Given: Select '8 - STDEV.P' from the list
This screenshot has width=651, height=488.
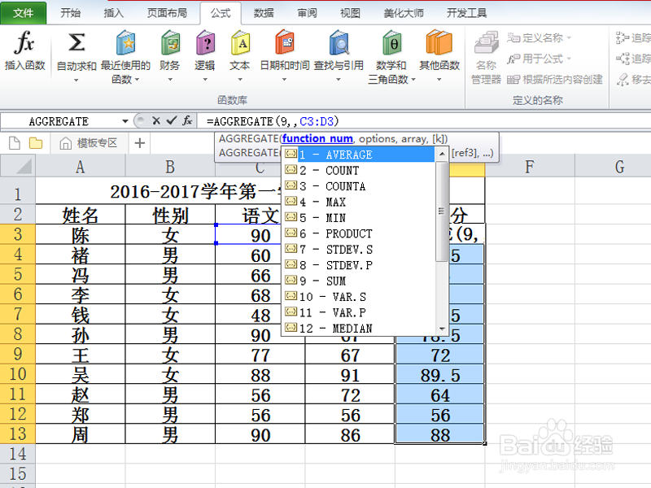Looking at the screenshot, I should click(359, 265).
